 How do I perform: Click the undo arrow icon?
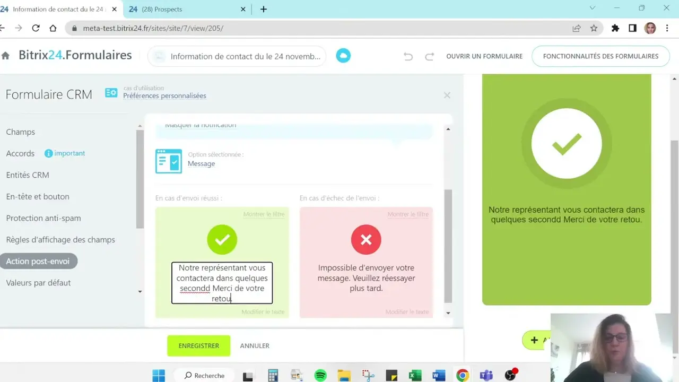(x=408, y=56)
